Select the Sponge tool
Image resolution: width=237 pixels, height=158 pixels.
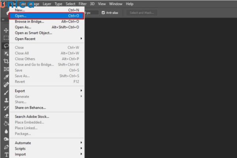[6, 139]
